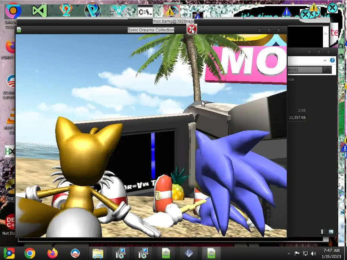Viewport: 347px width, 260px height.
Task: Click the moc.liamg@3926nejs window title
Action: pyautogui.click(x=173, y=21)
